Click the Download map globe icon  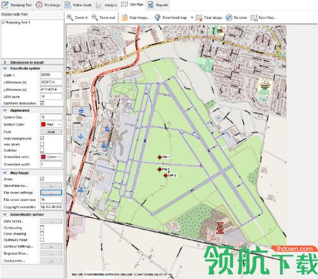[157, 18]
